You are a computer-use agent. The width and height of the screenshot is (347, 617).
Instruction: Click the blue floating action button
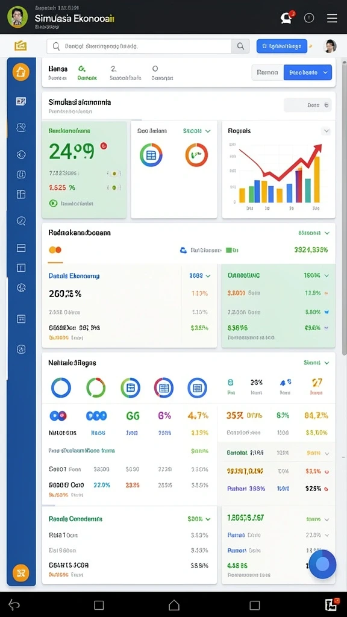pyautogui.click(x=322, y=564)
